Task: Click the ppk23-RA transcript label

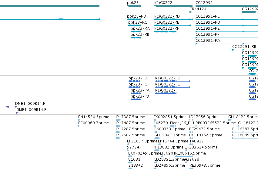Action: tap(140, 28)
